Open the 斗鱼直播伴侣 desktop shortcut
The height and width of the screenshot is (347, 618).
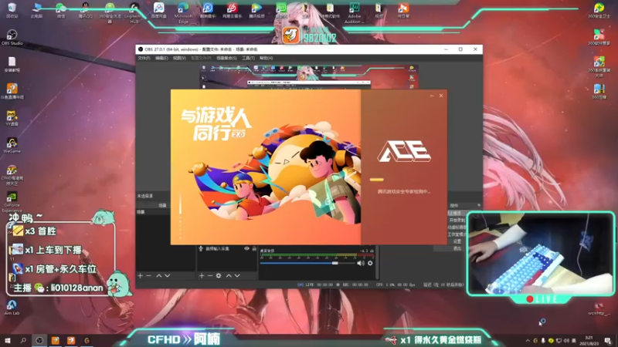pyautogui.click(x=12, y=91)
